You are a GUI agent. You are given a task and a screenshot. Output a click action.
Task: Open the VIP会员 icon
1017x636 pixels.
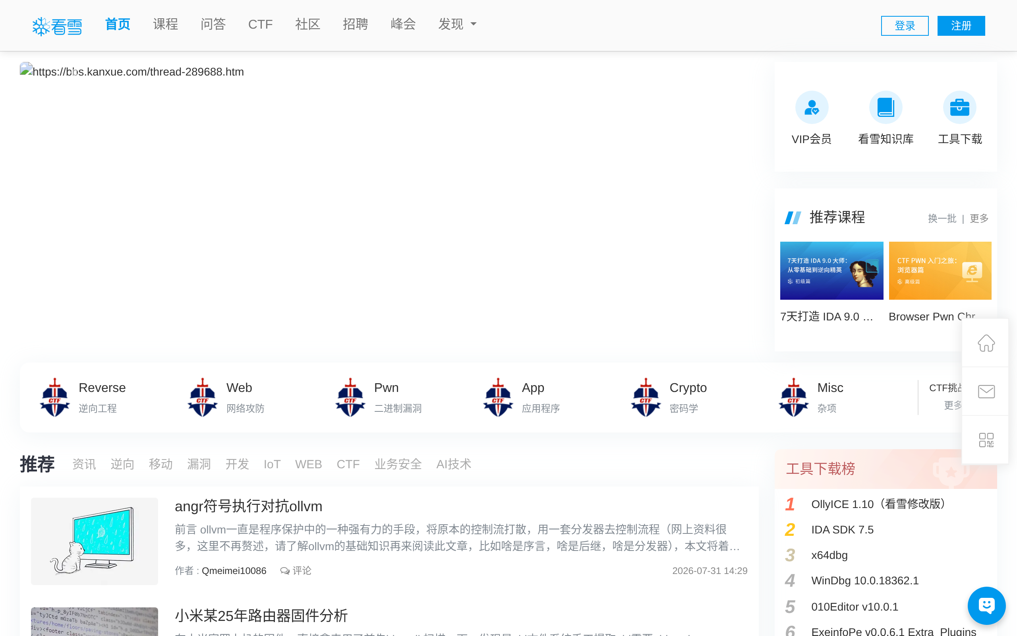coord(812,107)
